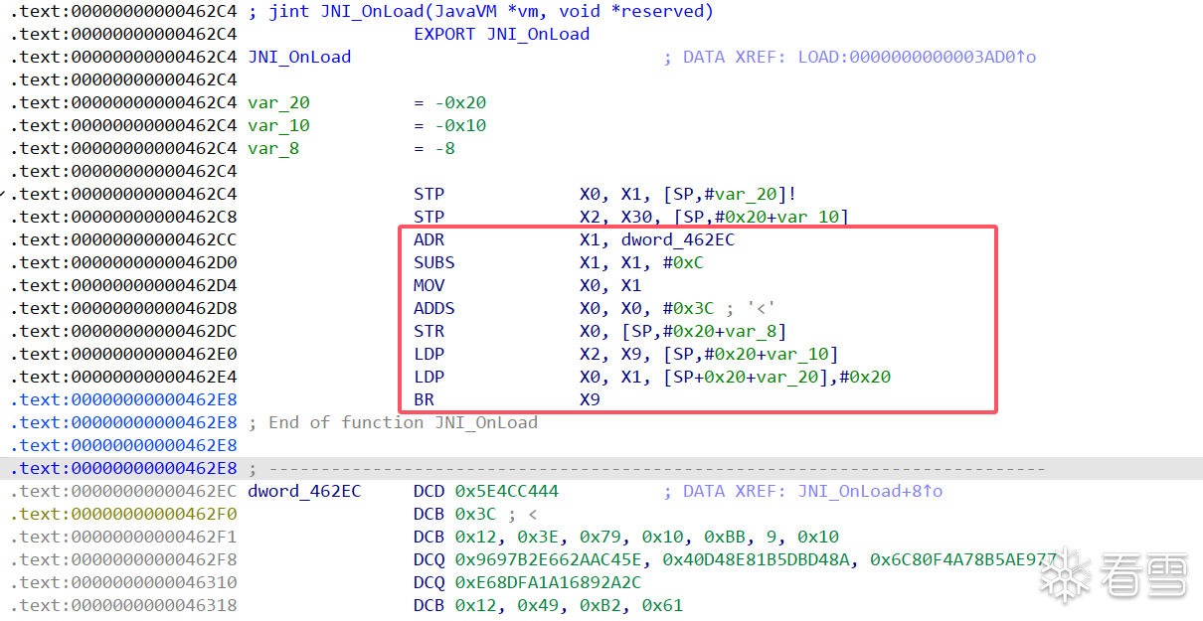Viewport: 1203px width, 621px height.
Task: Select the var_20 = -0x20 definition
Action: click(x=367, y=102)
